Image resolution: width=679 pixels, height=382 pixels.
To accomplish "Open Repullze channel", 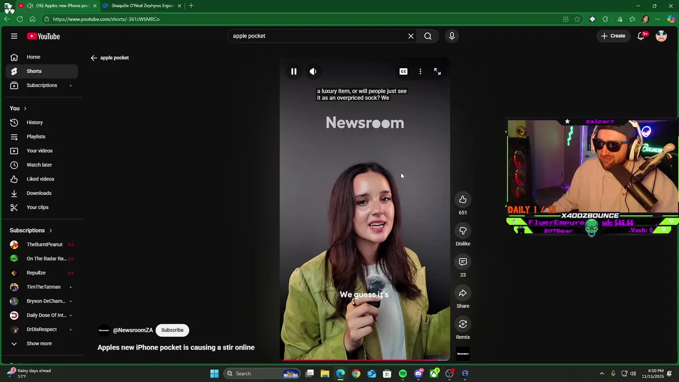I will coord(41,273).
